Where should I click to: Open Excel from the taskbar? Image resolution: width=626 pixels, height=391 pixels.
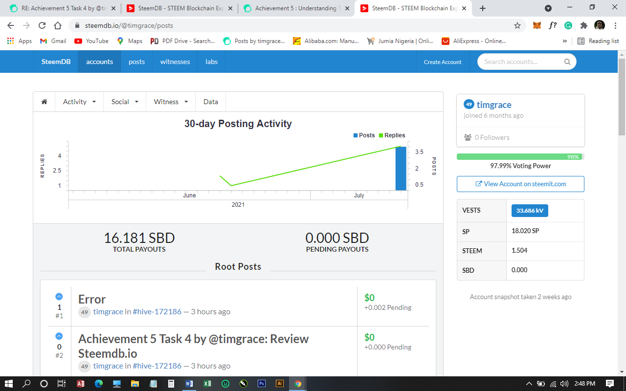coord(207,384)
